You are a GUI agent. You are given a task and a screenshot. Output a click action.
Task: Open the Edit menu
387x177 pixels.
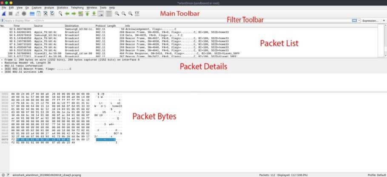click(x=11, y=8)
